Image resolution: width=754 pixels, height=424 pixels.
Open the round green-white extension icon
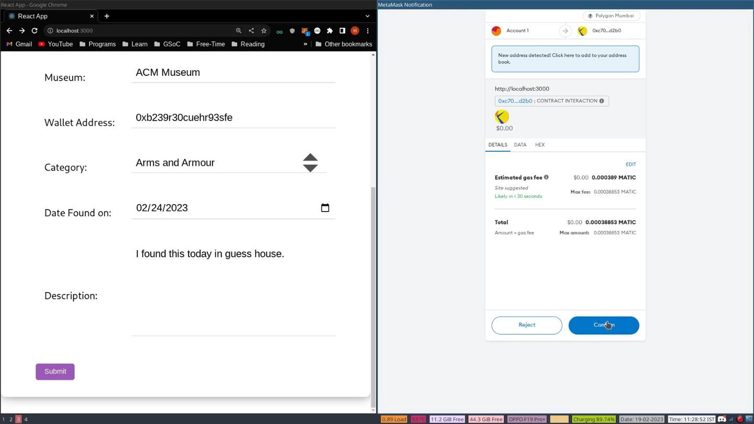coord(317,31)
